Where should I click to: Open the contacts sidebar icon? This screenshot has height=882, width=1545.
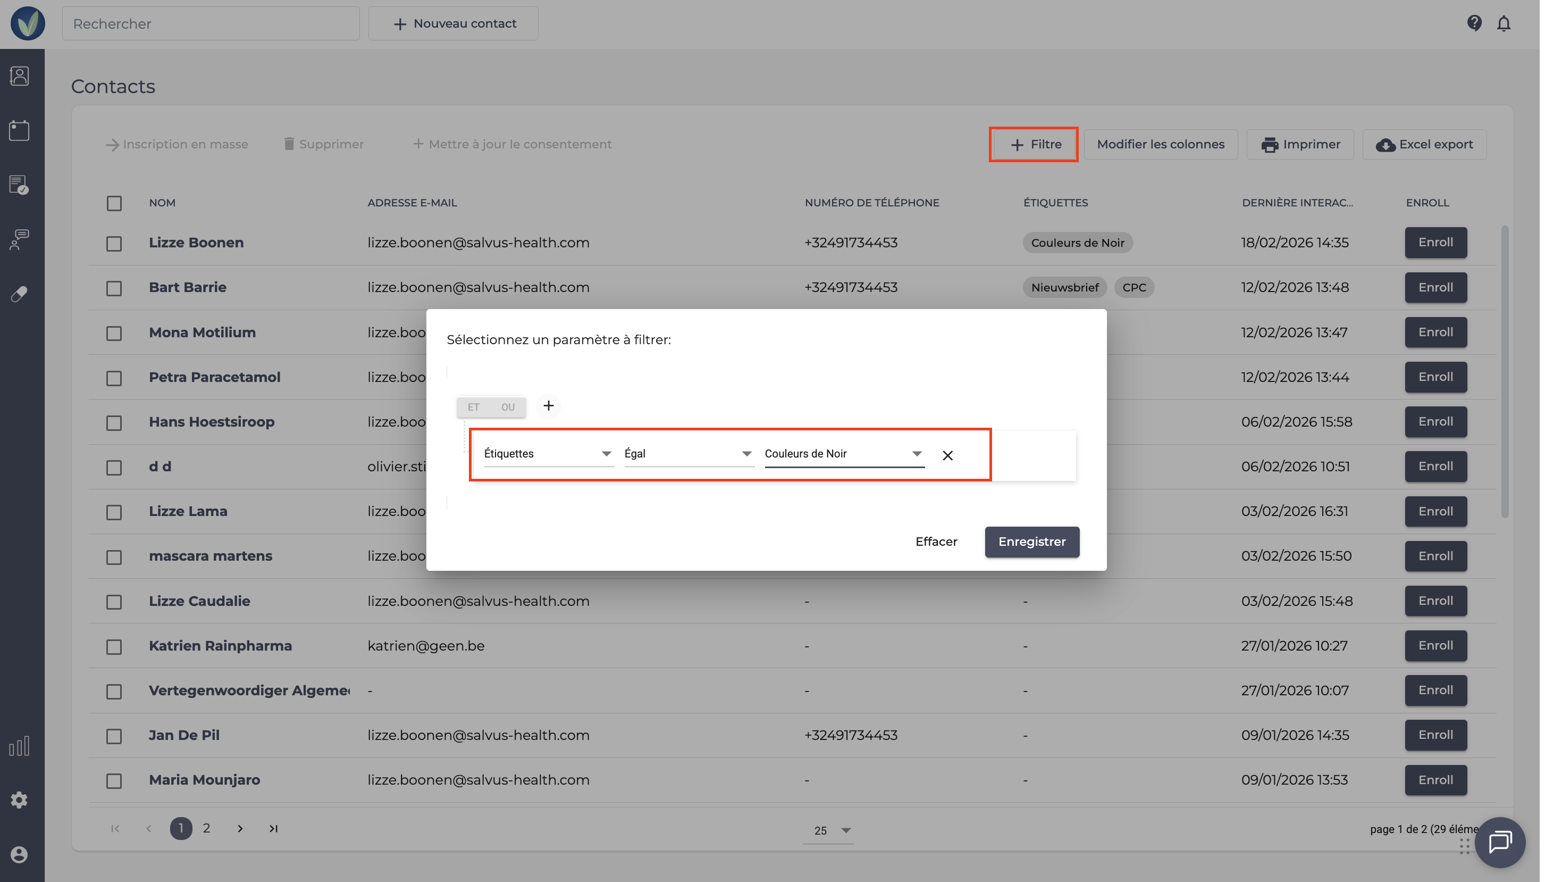pos(19,76)
